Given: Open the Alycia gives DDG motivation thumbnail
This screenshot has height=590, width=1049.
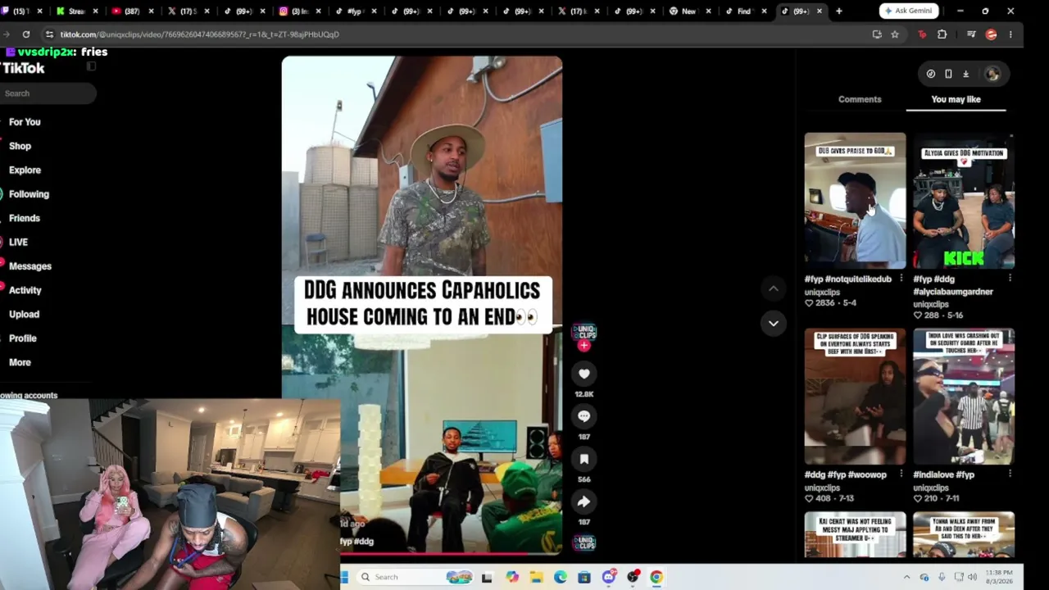Looking at the screenshot, I should [964, 201].
